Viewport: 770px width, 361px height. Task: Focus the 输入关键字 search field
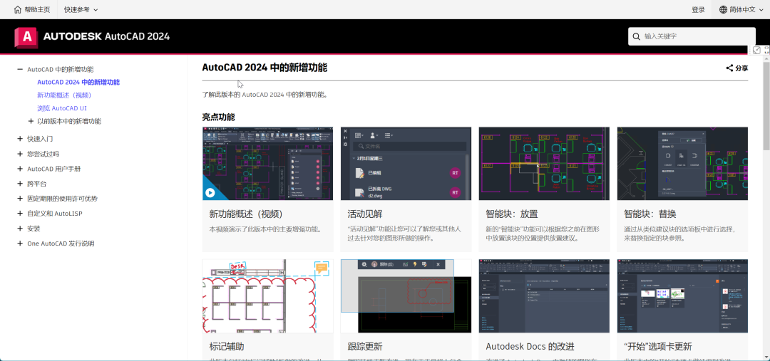[x=692, y=36]
